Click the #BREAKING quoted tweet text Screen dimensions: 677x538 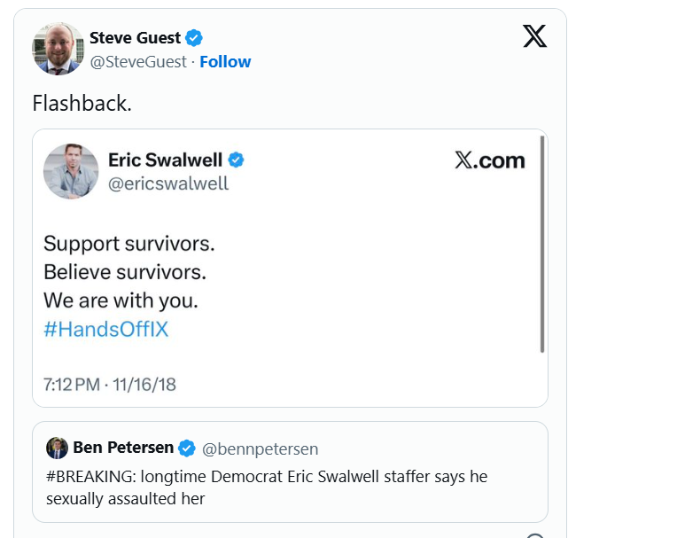pos(266,487)
